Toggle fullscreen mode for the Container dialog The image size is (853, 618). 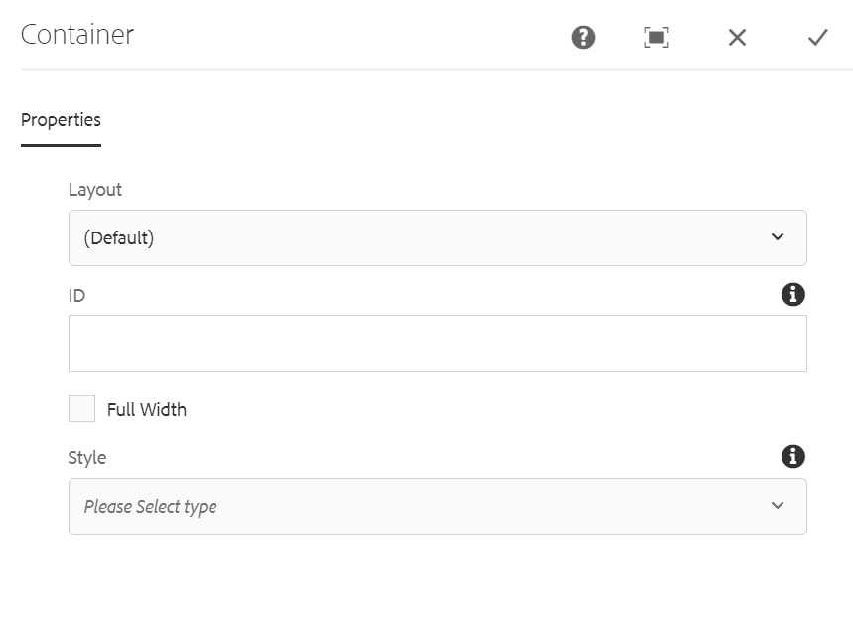[656, 38]
